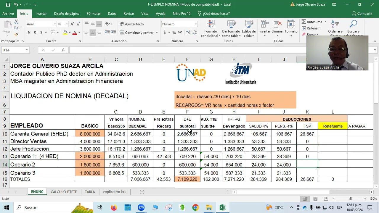Align text to the left
Viewport: 379px width, 213px height.
tap(86, 33)
